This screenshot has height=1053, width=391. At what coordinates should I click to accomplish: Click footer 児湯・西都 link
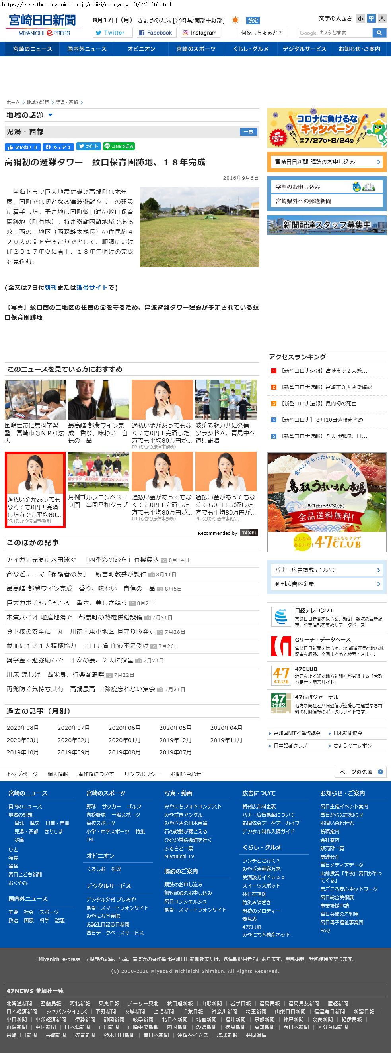[26, 831]
